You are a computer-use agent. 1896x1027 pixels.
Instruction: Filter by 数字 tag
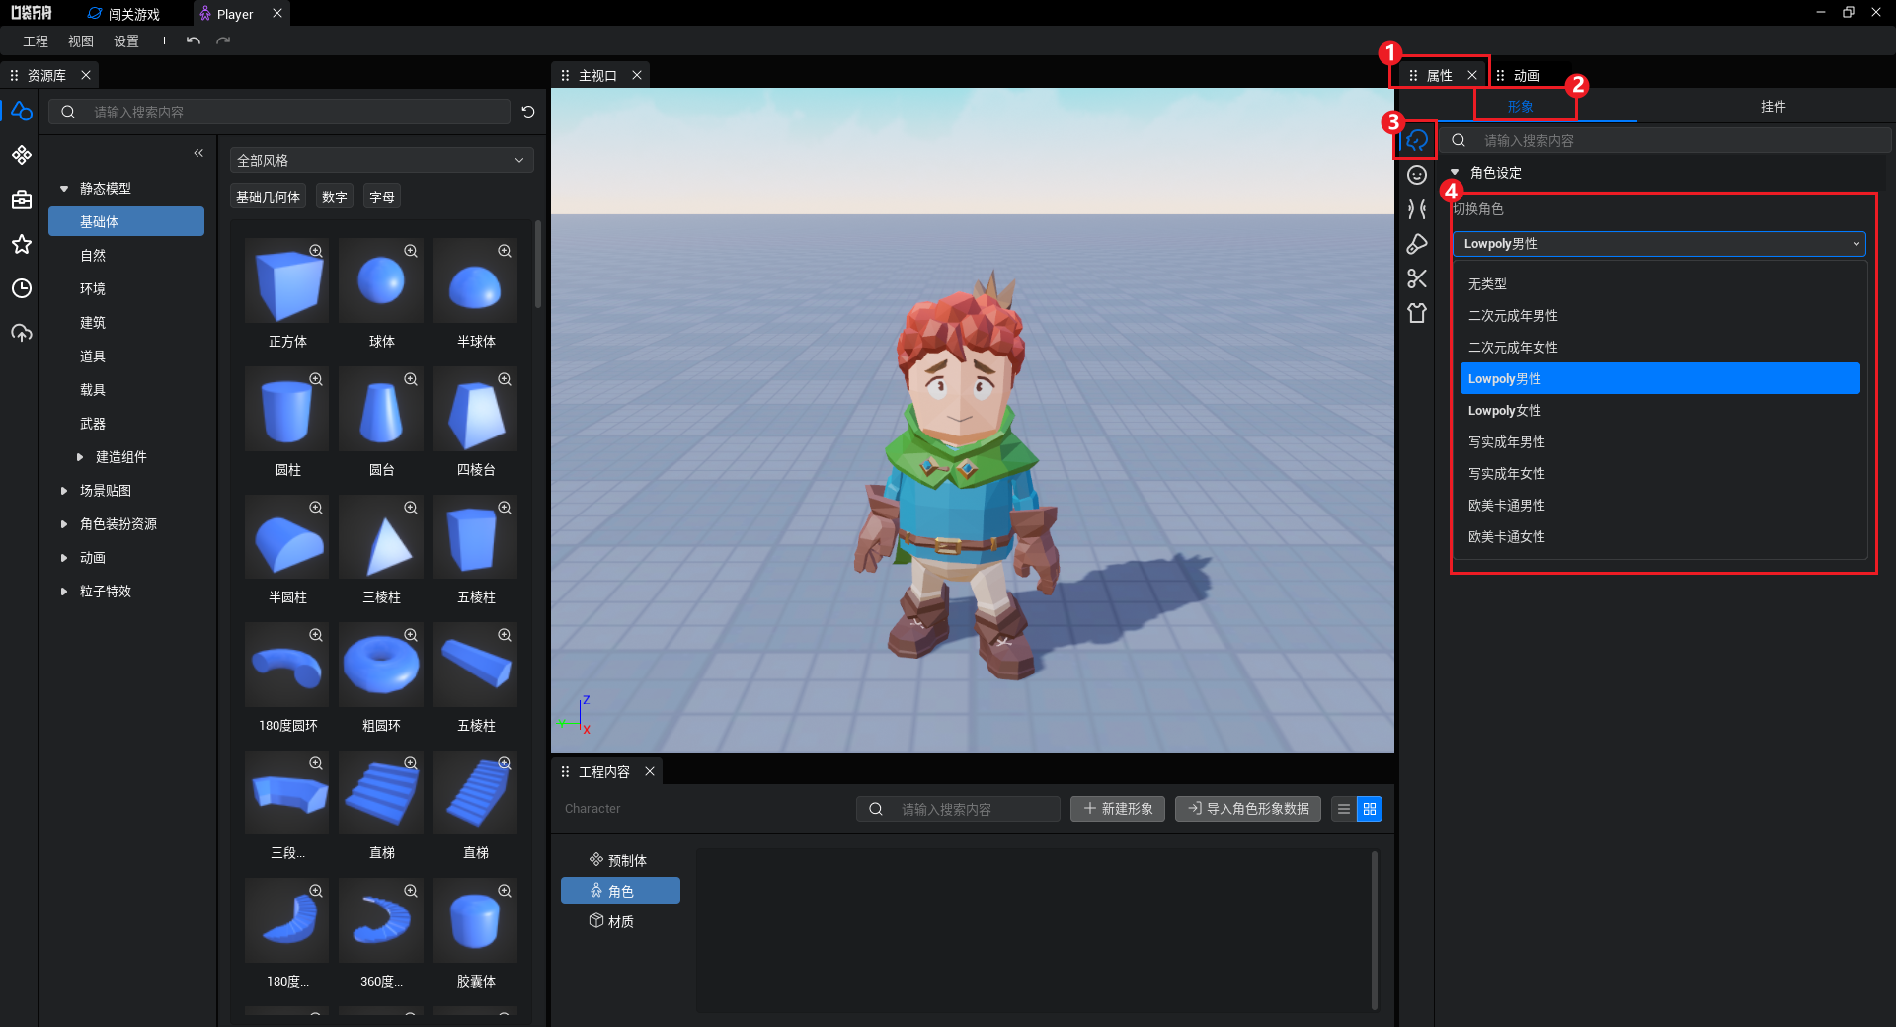click(334, 197)
